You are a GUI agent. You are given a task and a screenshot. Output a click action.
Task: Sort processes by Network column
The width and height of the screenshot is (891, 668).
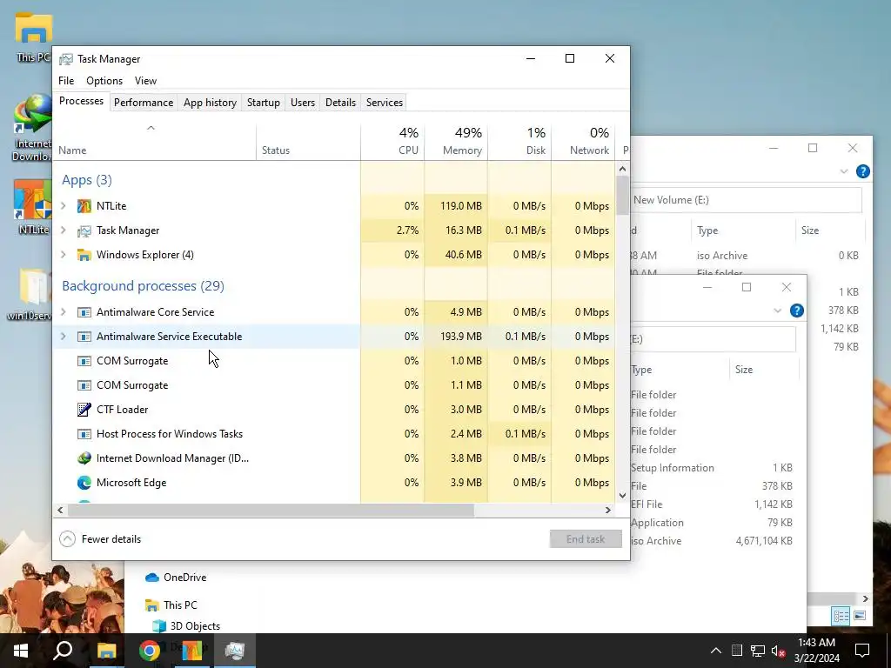(584, 141)
